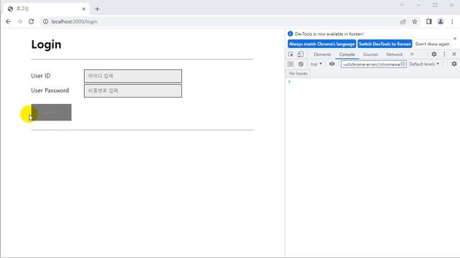Click the Login heading text
The width and height of the screenshot is (460, 258).
coord(46,44)
